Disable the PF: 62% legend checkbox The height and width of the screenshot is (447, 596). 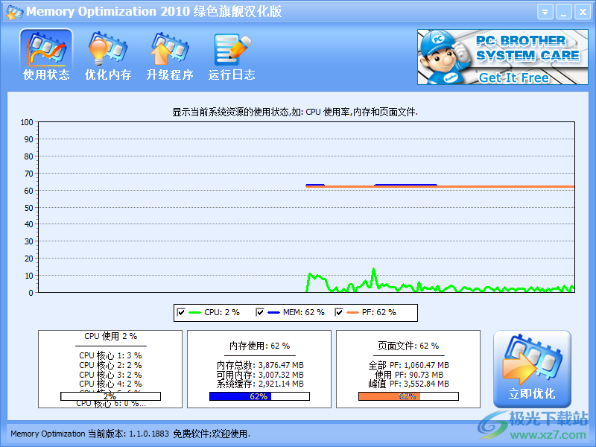coord(340,312)
